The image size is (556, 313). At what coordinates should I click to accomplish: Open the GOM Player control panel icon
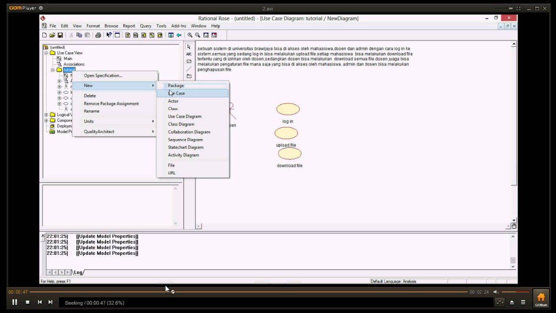tap(500, 303)
